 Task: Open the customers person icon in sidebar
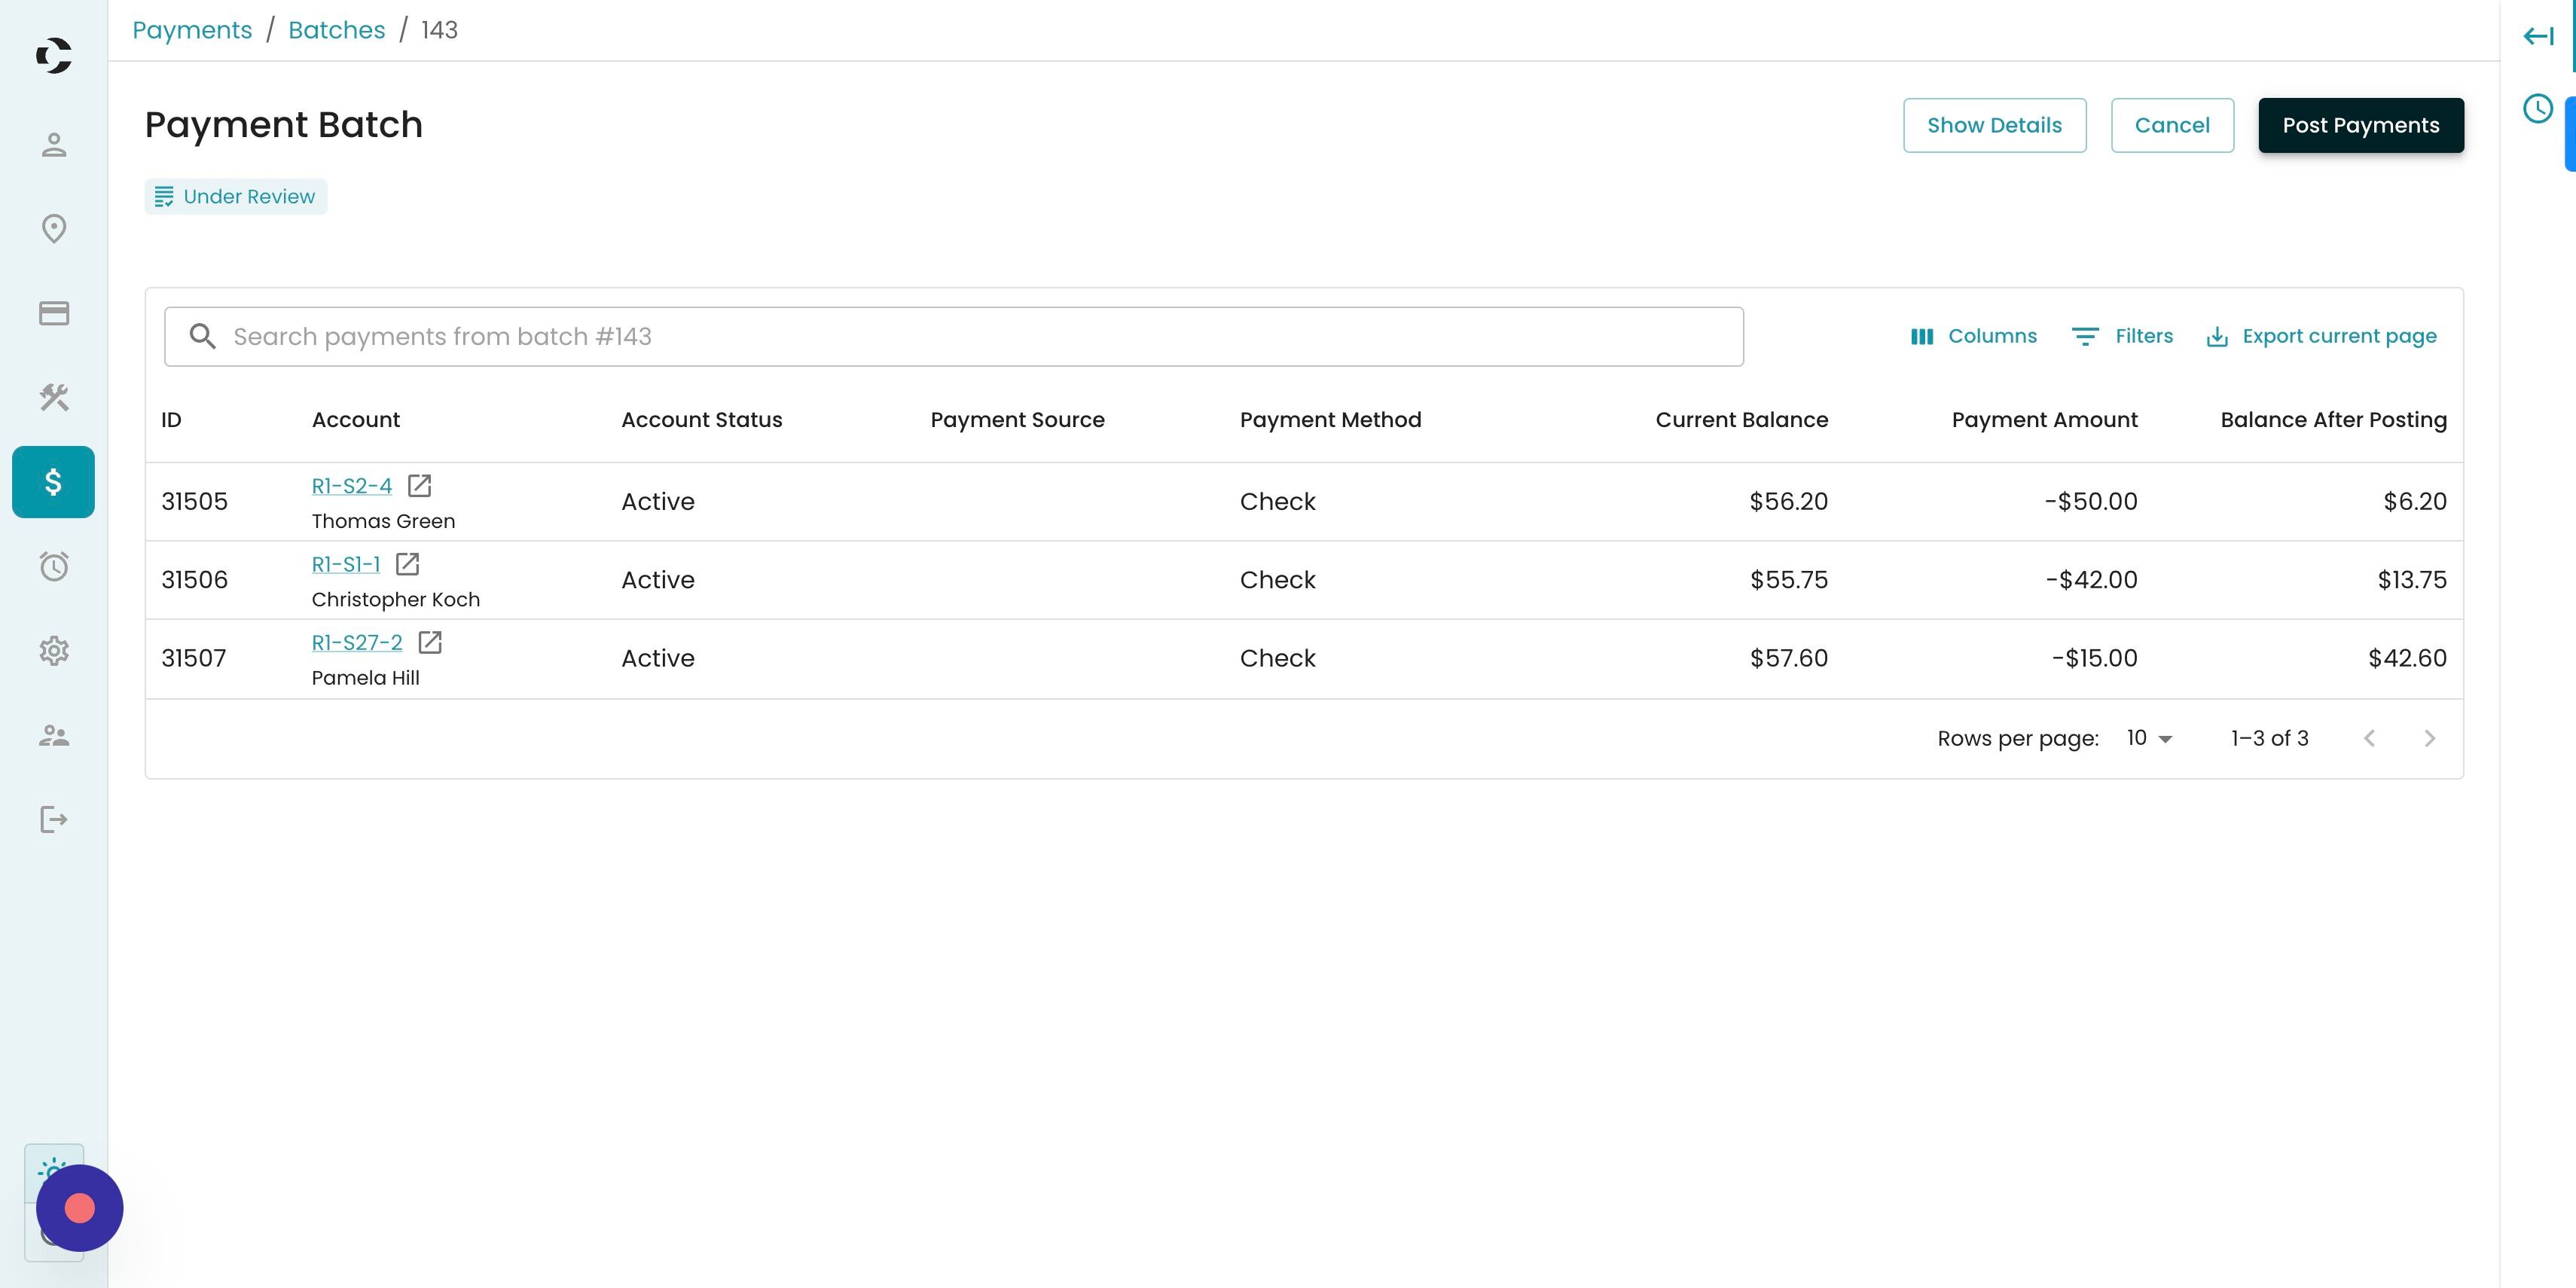pos(54,145)
